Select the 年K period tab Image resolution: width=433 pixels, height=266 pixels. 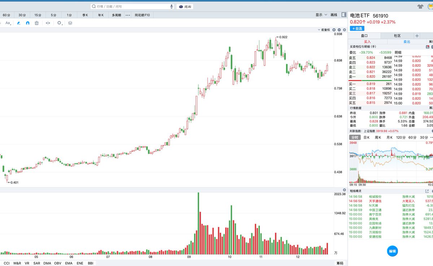tap(101, 15)
